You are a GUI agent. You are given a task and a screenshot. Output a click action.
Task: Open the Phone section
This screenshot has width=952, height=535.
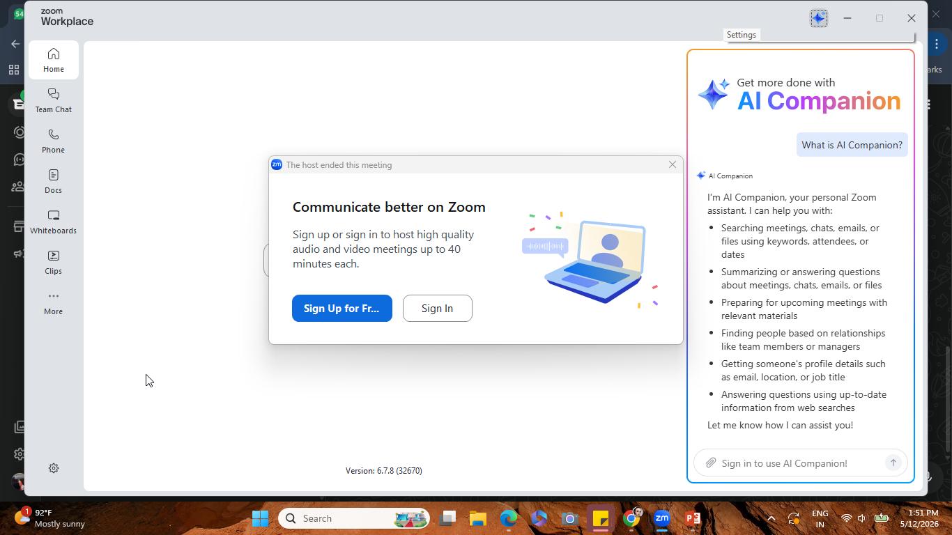click(54, 141)
